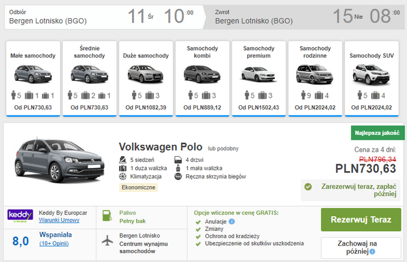Click the checkmark next to Anulacje
Viewport: 407px width, 262px height.
click(x=198, y=222)
